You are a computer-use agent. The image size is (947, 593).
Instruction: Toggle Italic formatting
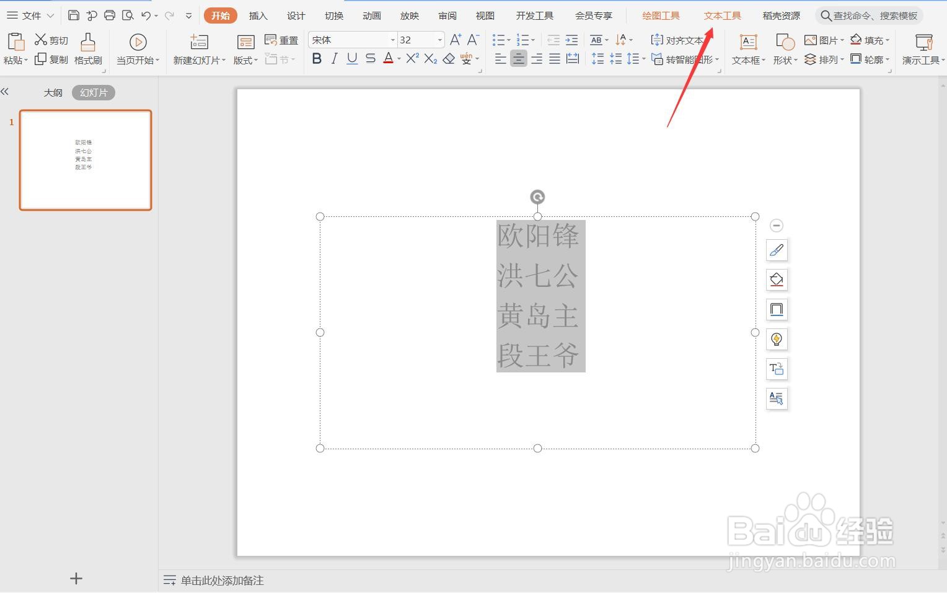click(335, 59)
